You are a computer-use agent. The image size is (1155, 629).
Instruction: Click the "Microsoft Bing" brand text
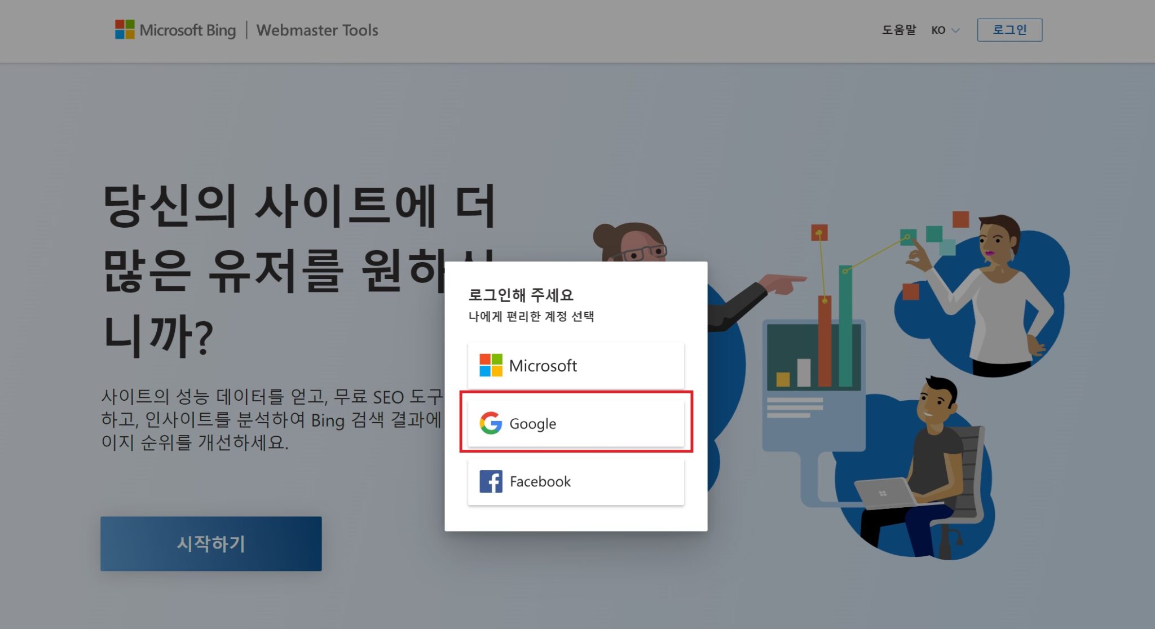pos(188,30)
